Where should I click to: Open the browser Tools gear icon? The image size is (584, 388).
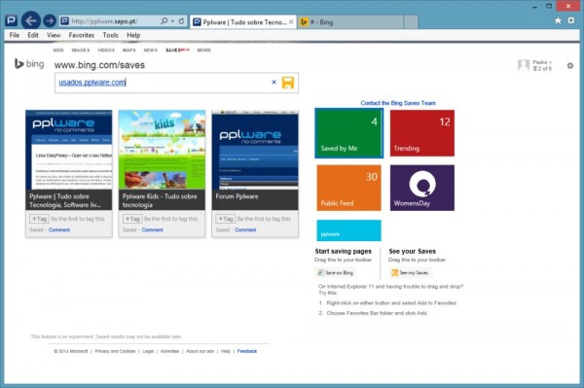[571, 20]
